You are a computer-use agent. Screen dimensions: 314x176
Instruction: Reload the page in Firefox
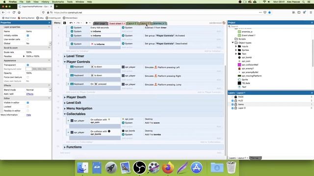tap(14, 12)
